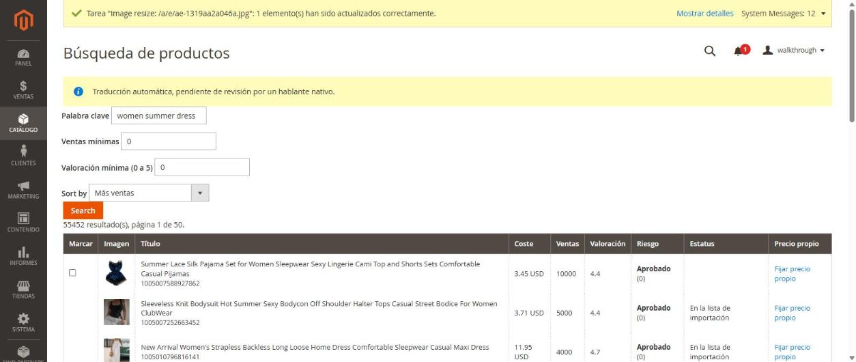Open the Panel dashboard menu

(23, 57)
